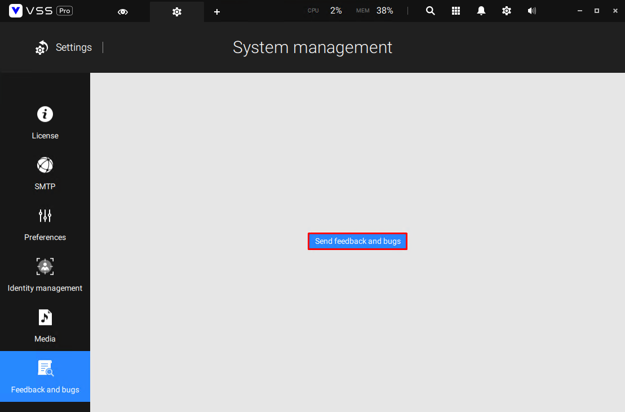625x412 pixels.
Task: Open the License section
Action: 45,123
